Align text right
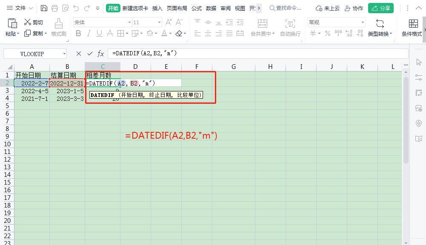 (219, 34)
